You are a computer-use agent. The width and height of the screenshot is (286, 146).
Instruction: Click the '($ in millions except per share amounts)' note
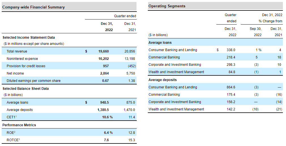34,44
